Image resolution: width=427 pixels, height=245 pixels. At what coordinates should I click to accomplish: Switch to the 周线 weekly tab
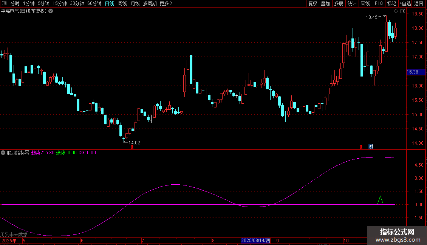point(122,4)
